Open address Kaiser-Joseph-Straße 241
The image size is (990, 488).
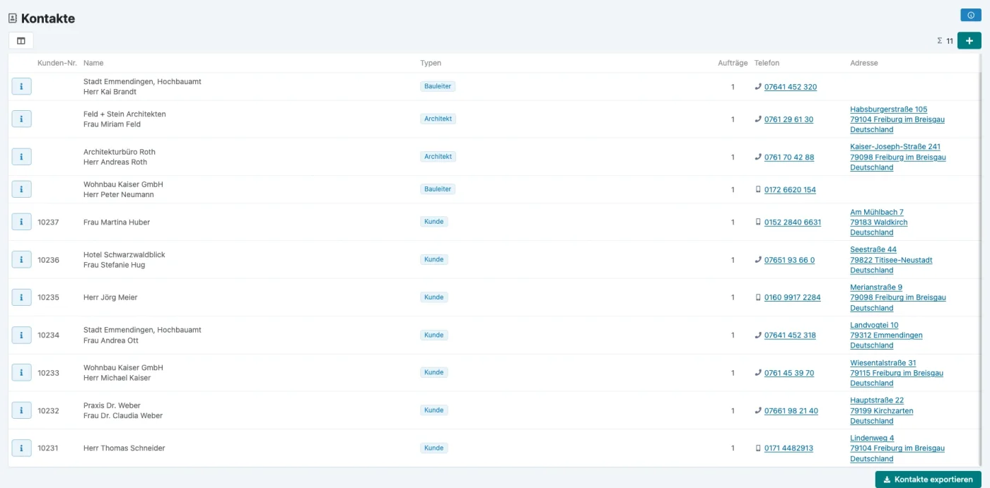(895, 147)
